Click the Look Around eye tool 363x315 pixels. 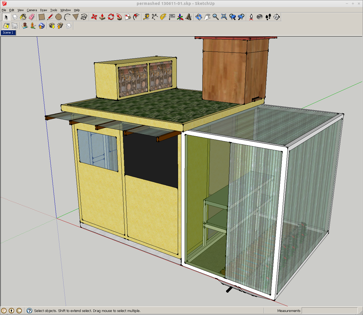pos(260,17)
